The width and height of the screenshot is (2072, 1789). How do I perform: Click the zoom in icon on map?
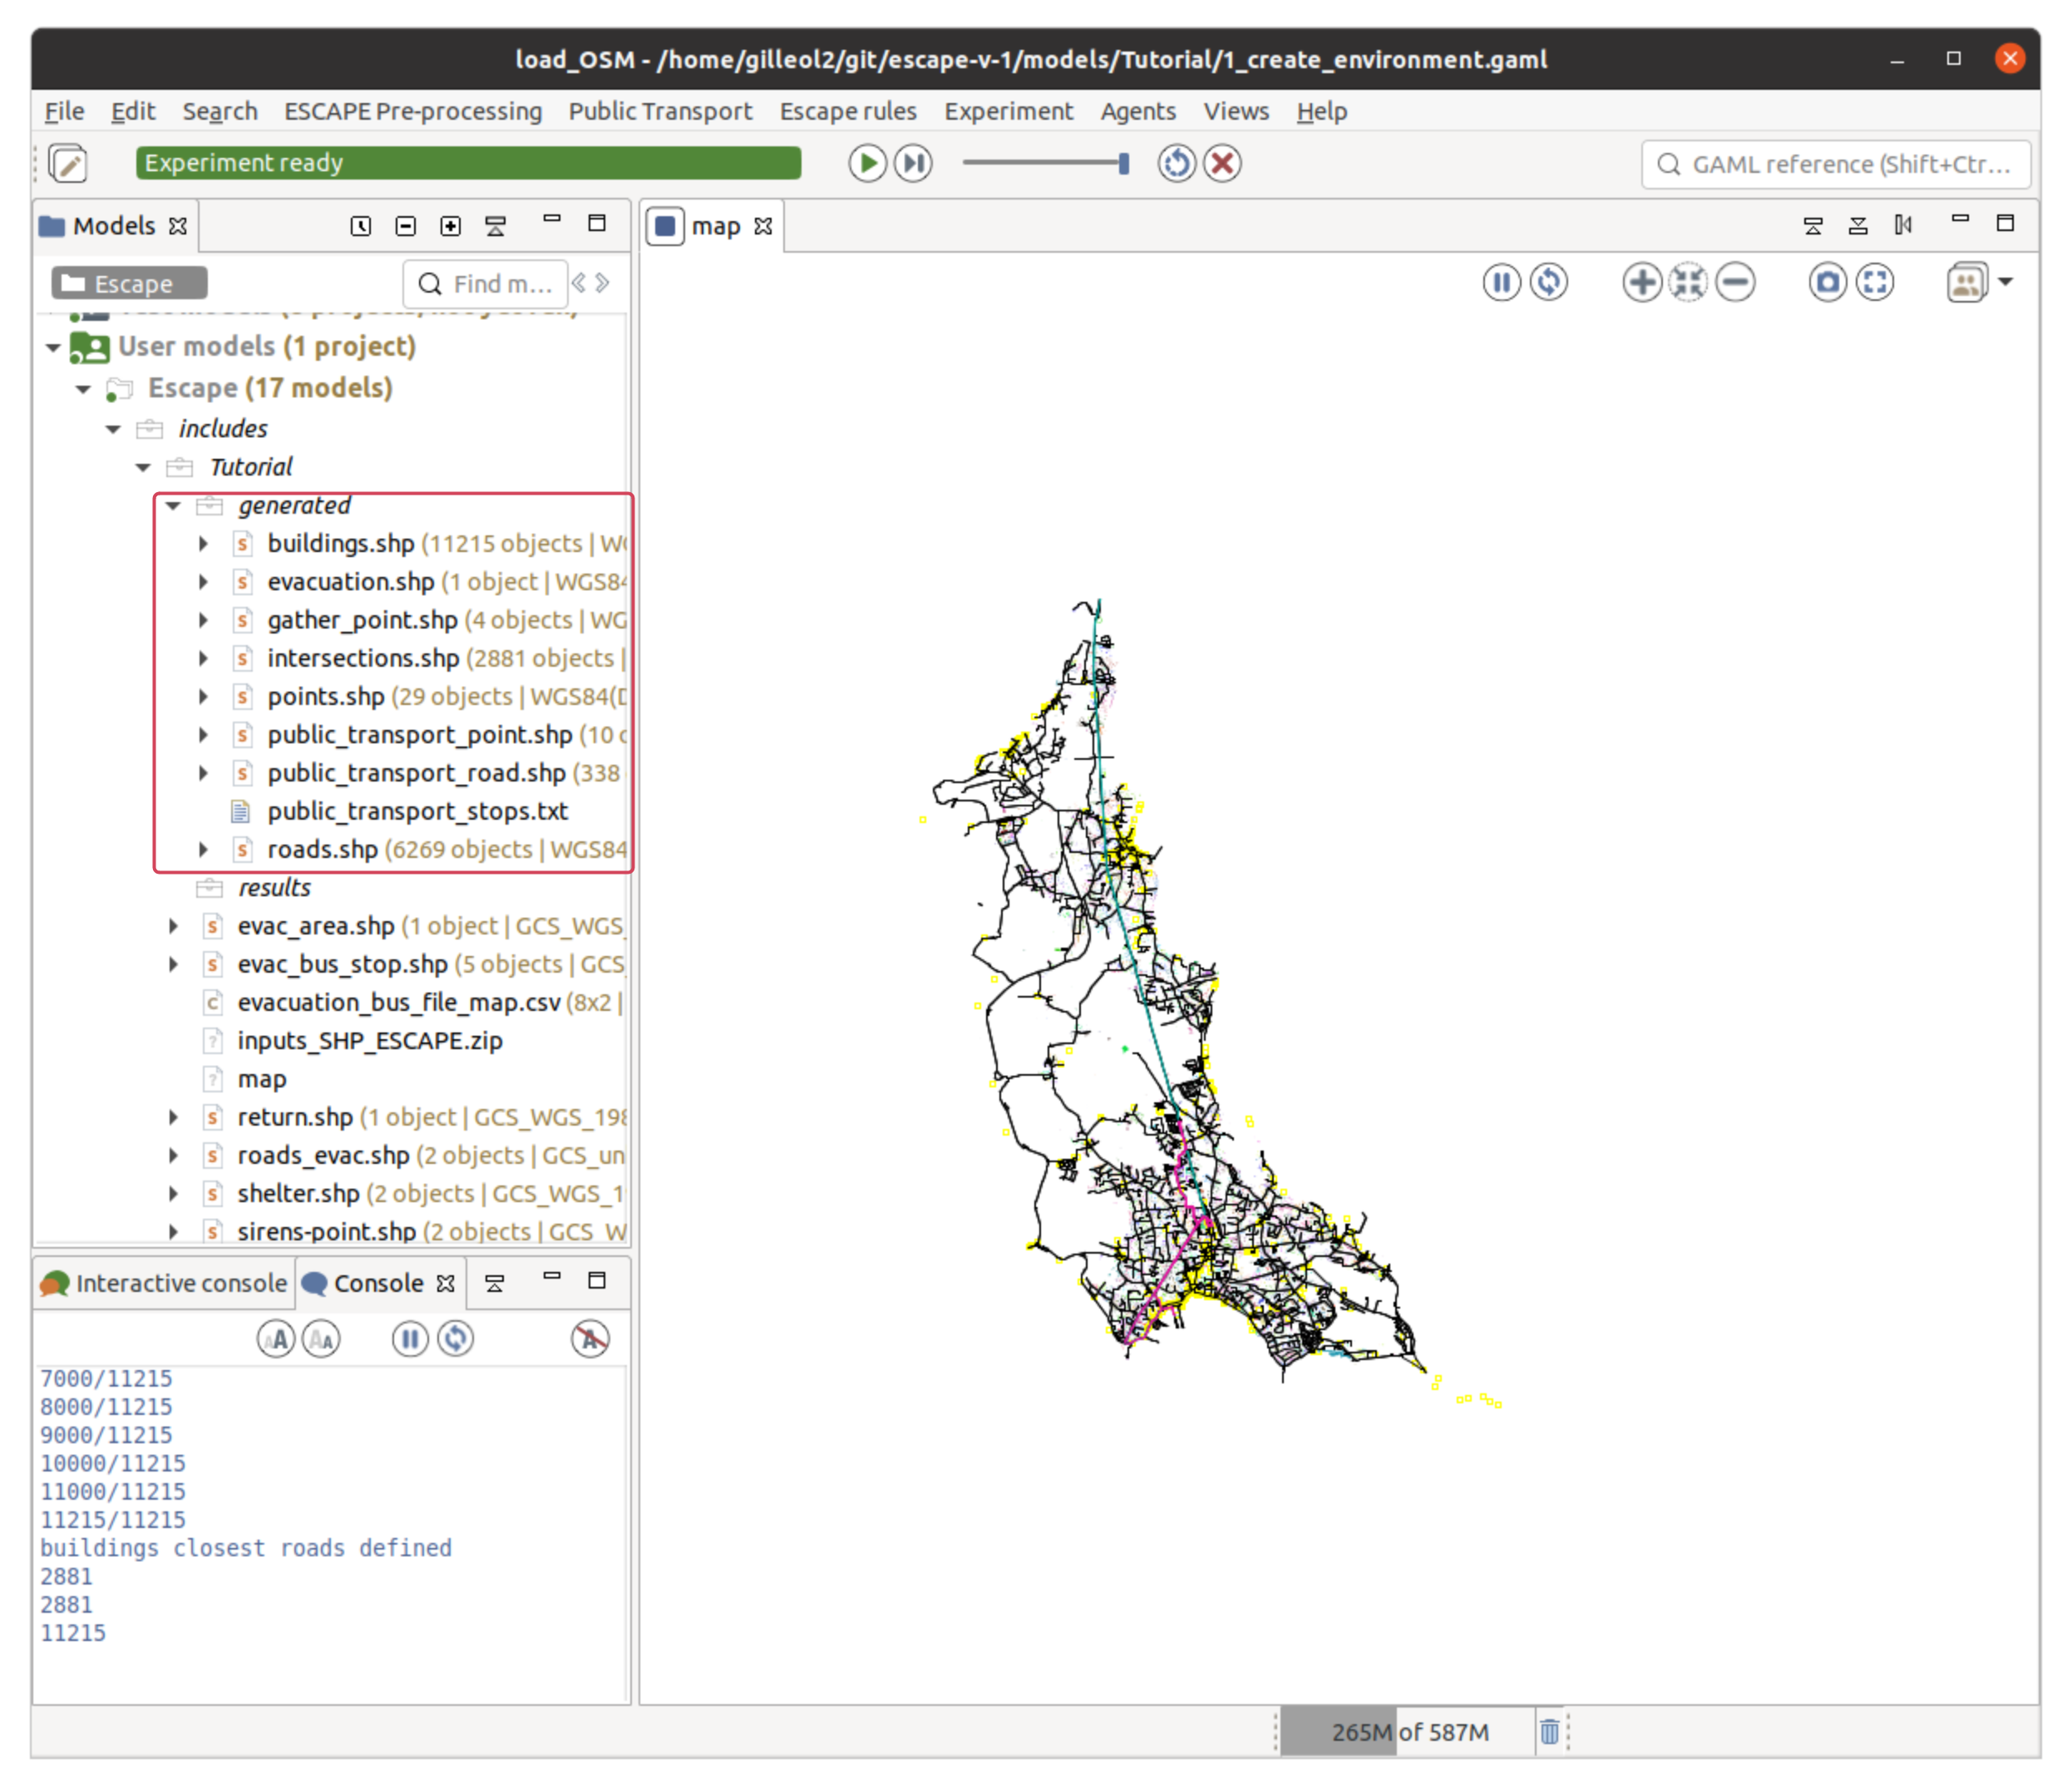(x=1641, y=282)
